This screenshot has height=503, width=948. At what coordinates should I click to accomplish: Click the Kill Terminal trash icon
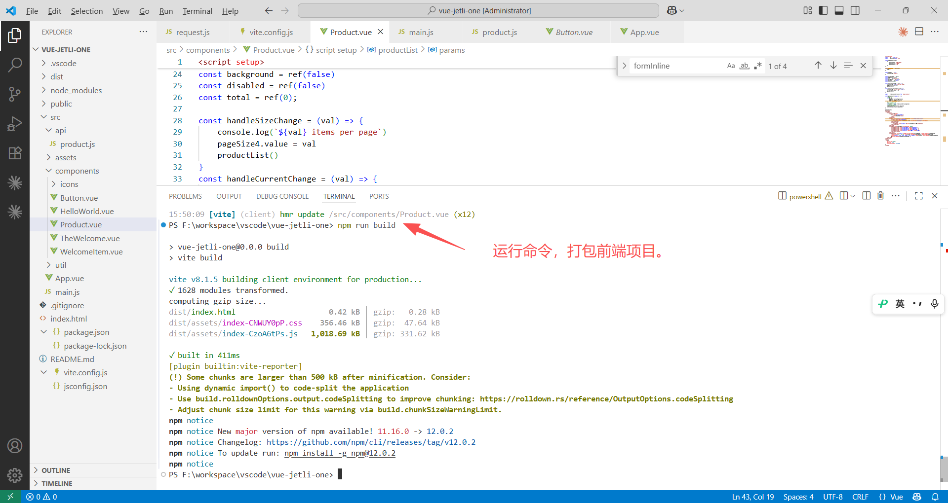click(880, 196)
